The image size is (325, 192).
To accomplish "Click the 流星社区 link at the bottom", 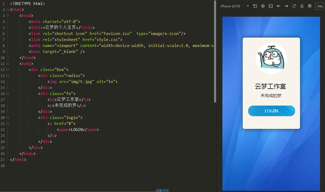I will [x=162, y=190].
